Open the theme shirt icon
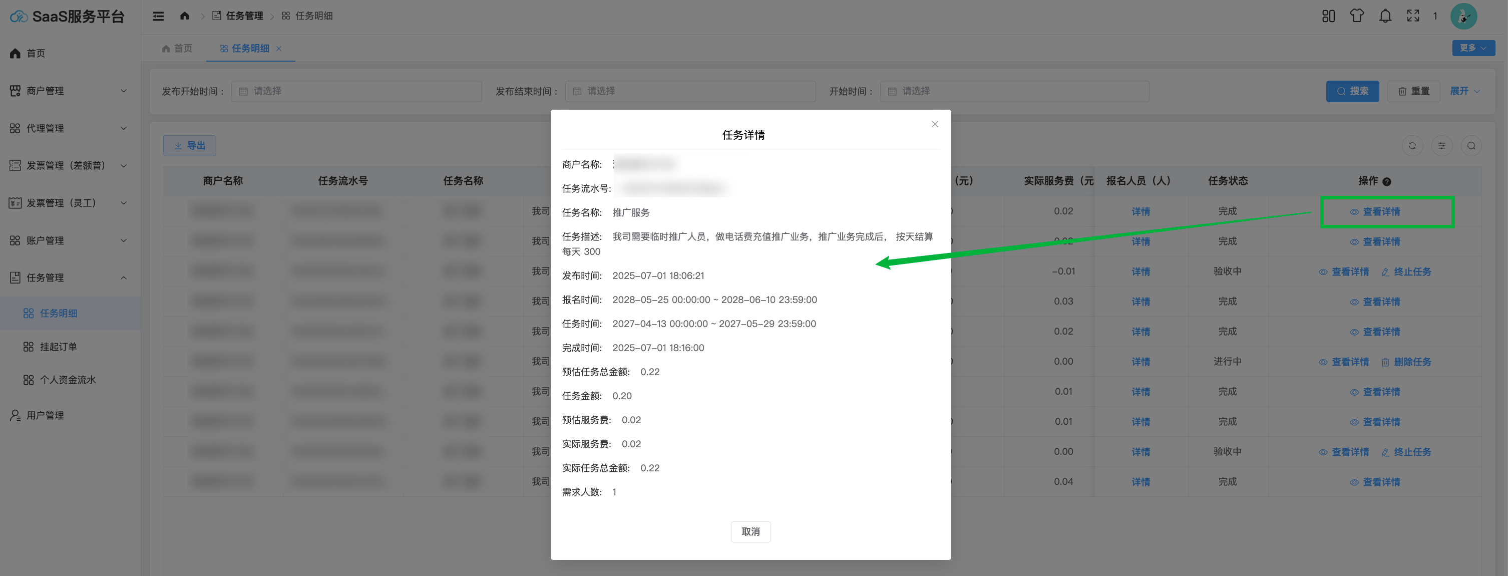Screen dimensions: 1508x576 1356,16
